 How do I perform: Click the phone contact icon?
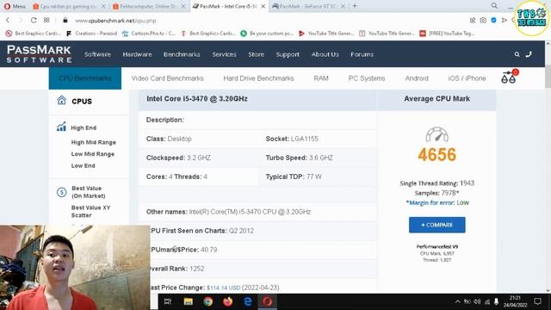coord(529,54)
